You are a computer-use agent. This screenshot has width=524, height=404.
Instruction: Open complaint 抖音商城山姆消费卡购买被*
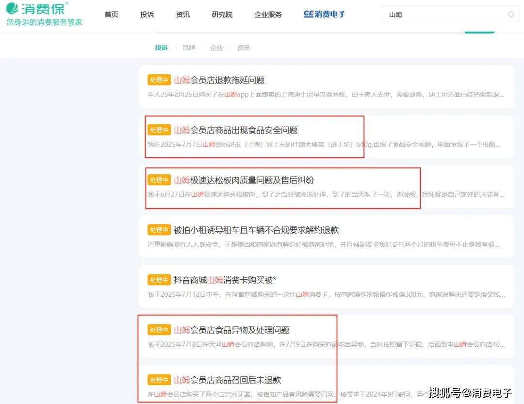(x=225, y=280)
